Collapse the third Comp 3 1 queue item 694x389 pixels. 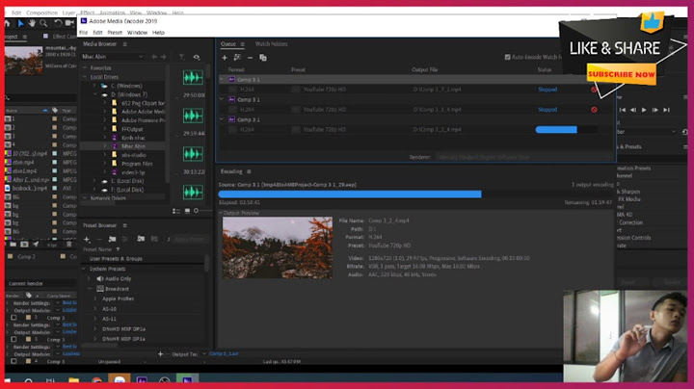click(222, 119)
